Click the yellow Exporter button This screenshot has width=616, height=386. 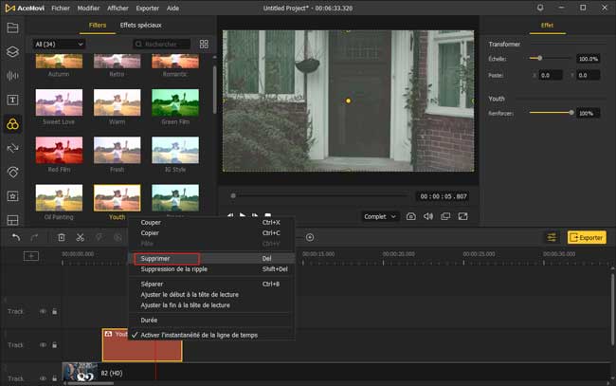pos(586,237)
